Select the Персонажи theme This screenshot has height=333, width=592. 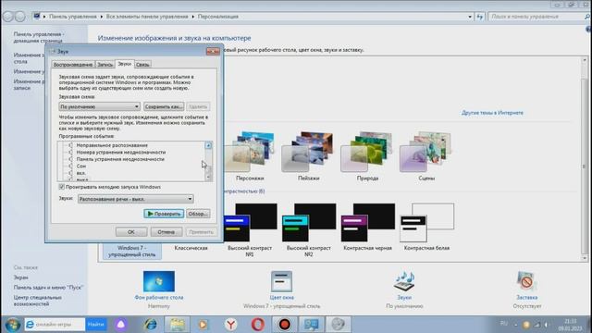250,156
